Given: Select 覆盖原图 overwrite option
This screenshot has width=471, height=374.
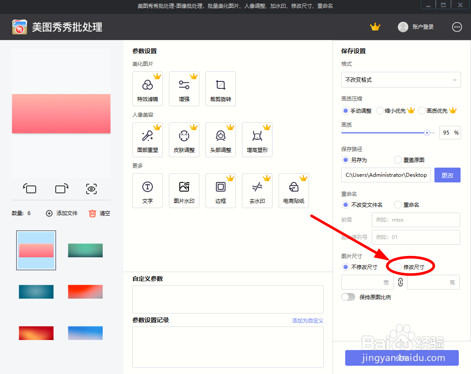Looking at the screenshot, I should pos(410,160).
